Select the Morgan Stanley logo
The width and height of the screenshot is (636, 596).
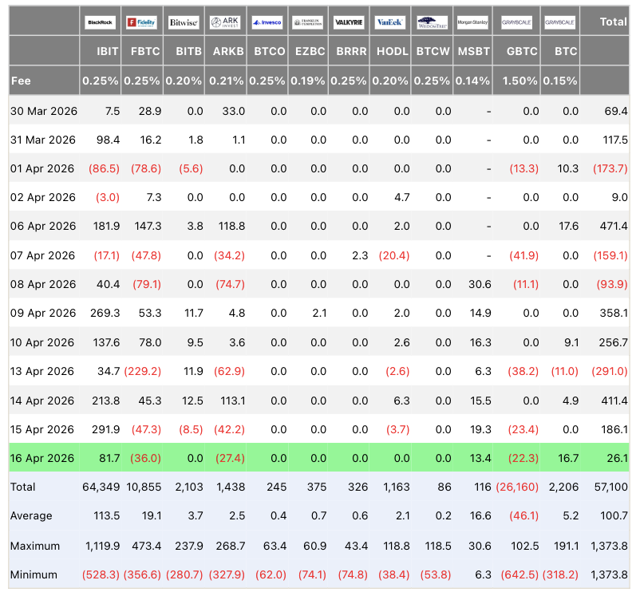click(x=474, y=23)
